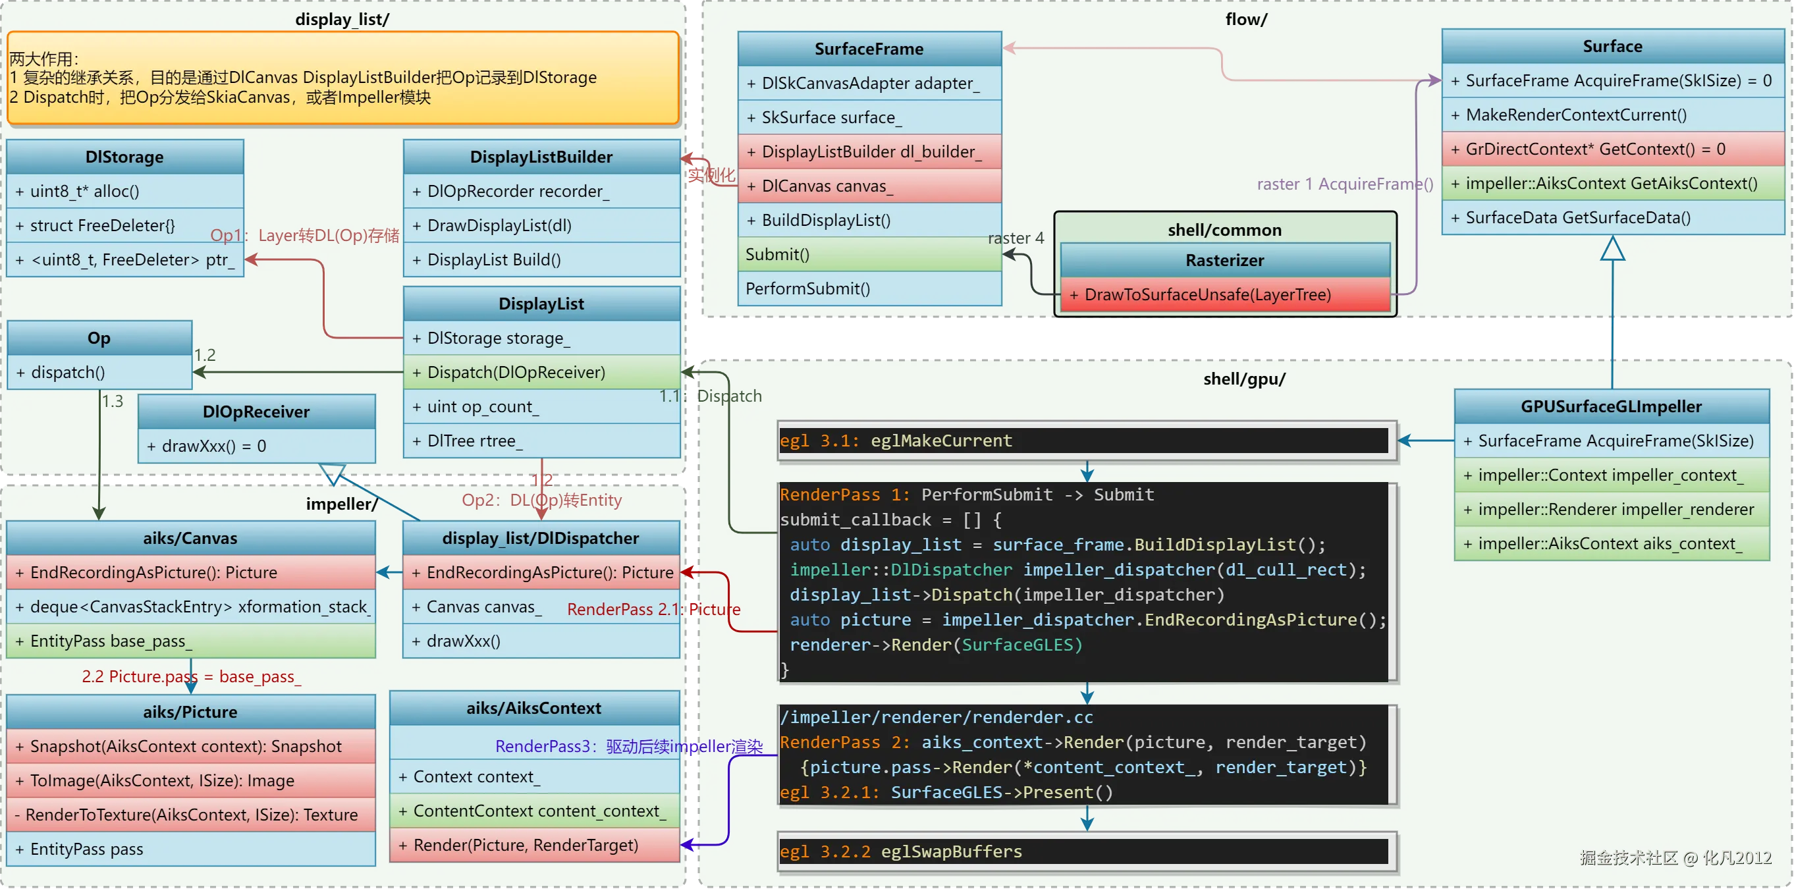Viewport: 1794px width, 889px height.
Task: Click the DrawToSurfaceUnsafe(LayerTree) red row
Action: coord(1224,295)
